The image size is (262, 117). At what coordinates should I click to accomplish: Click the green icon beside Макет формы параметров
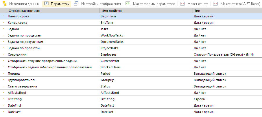click(x=128, y=4)
